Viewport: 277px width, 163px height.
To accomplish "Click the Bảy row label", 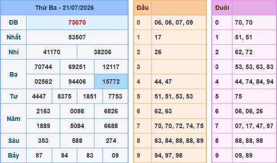I will [x=13, y=156].
